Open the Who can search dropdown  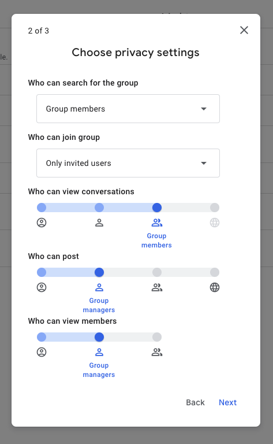pos(128,109)
